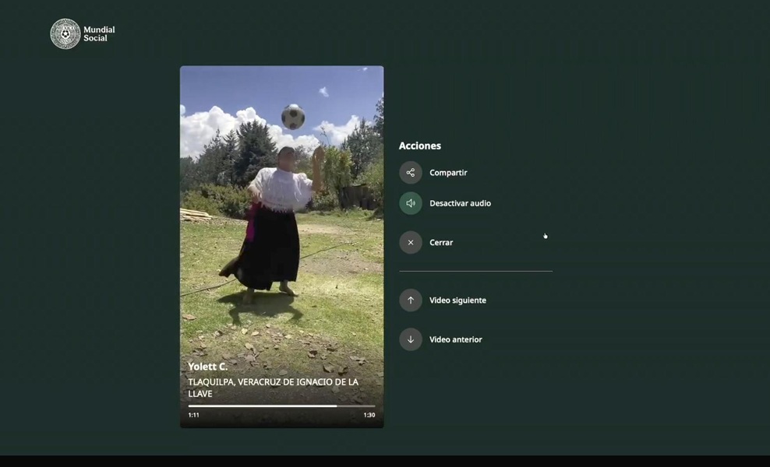Click the Cerrar text label

pyautogui.click(x=441, y=243)
